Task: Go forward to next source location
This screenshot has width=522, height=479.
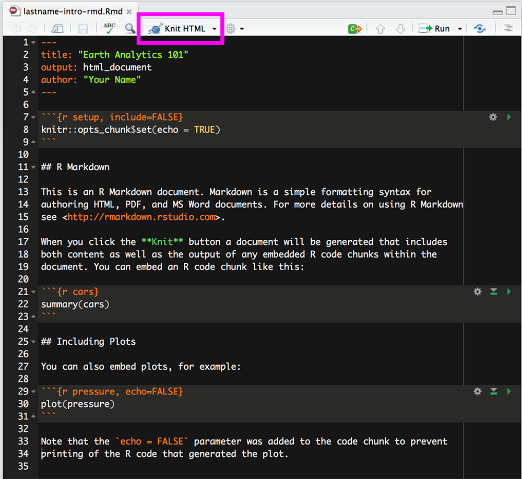Action: tap(32, 29)
